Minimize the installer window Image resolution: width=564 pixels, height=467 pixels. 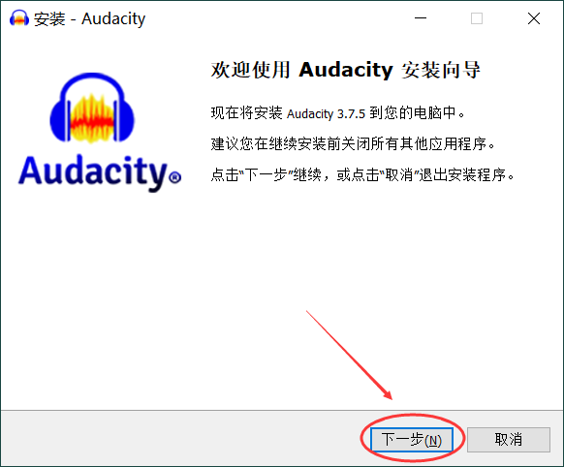(x=421, y=18)
